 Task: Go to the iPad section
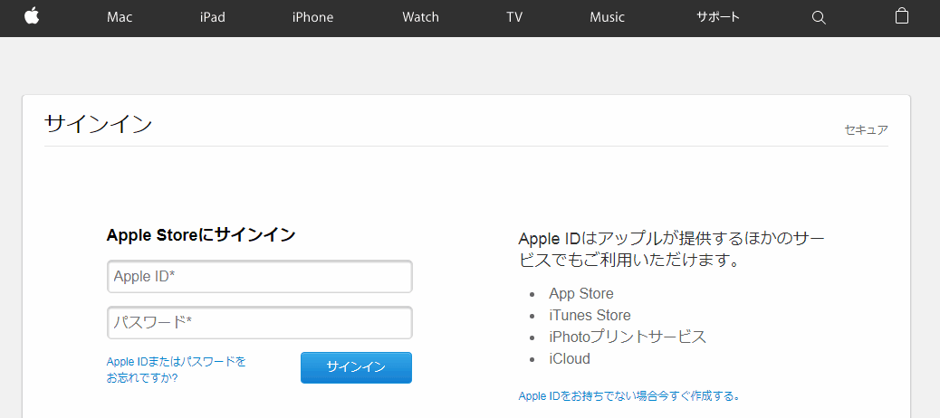213,17
